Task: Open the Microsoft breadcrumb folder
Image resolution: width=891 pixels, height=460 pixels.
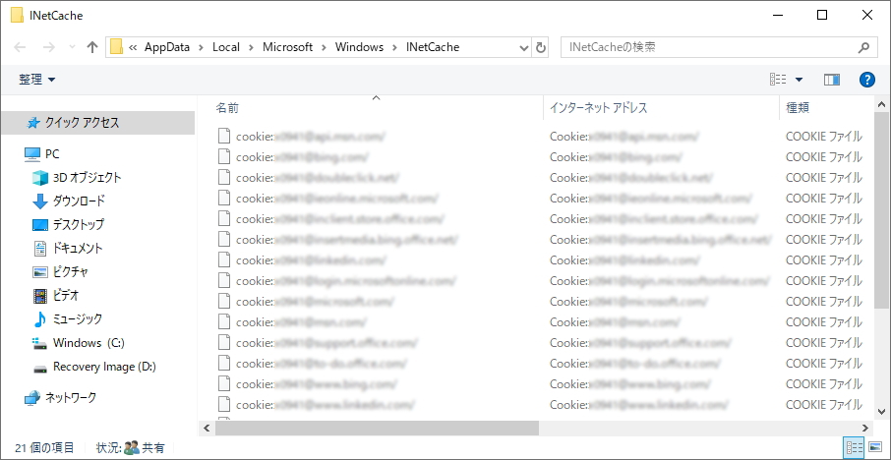Action: pos(287,47)
